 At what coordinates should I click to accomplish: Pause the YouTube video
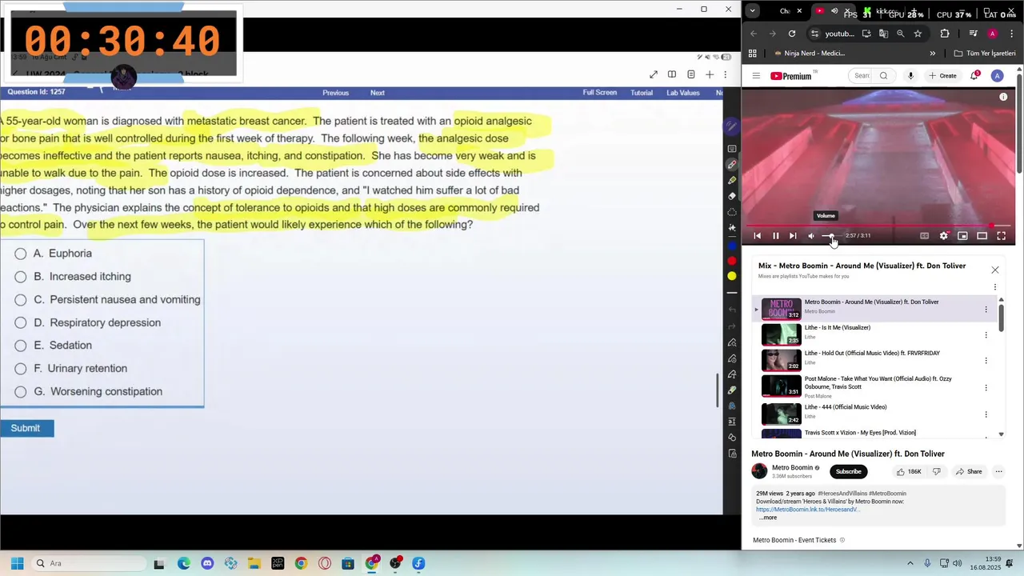[775, 236]
